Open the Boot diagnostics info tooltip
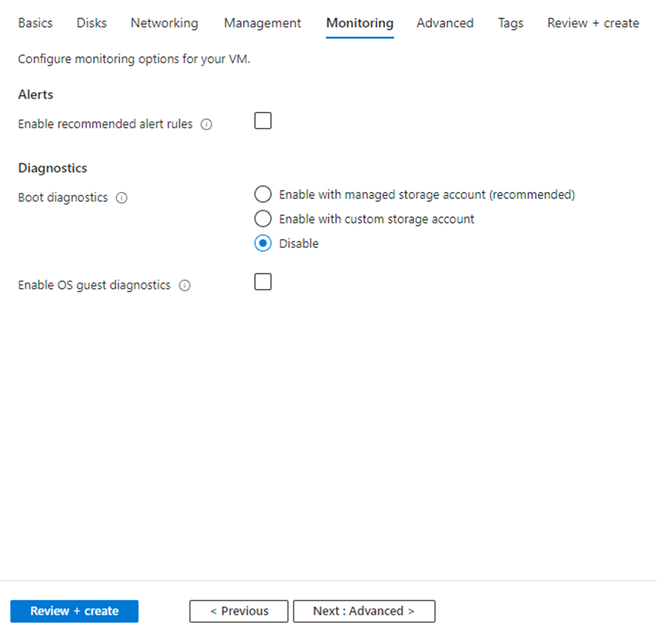657x633 pixels. (121, 197)
